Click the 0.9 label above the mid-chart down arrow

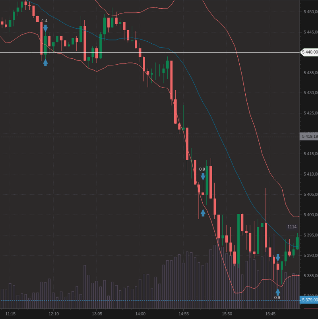[202, 169]
